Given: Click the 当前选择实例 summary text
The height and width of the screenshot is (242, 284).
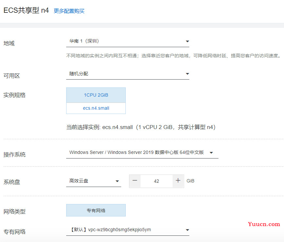Looking at the screenshot, I should pos(141,127).
